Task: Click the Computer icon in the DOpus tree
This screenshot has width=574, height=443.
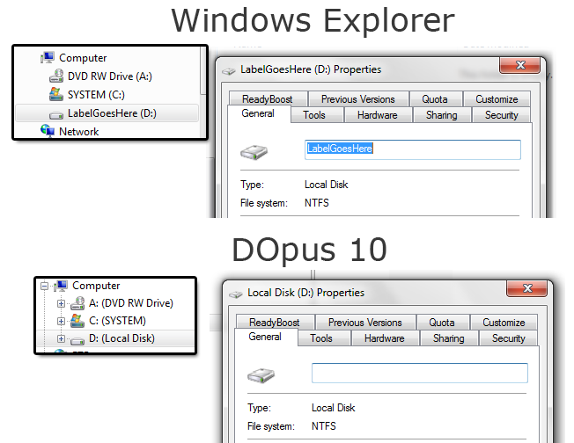Action: pyautogui.click(x=61, y=286)
